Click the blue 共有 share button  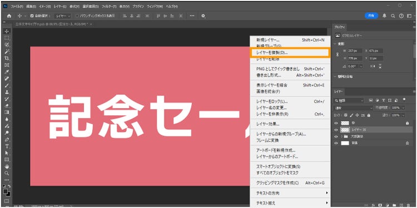tap(371, 16)
